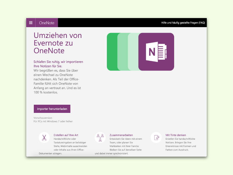Click the large purple OneNote logo tile
The image size is (233, 175).
156,52
